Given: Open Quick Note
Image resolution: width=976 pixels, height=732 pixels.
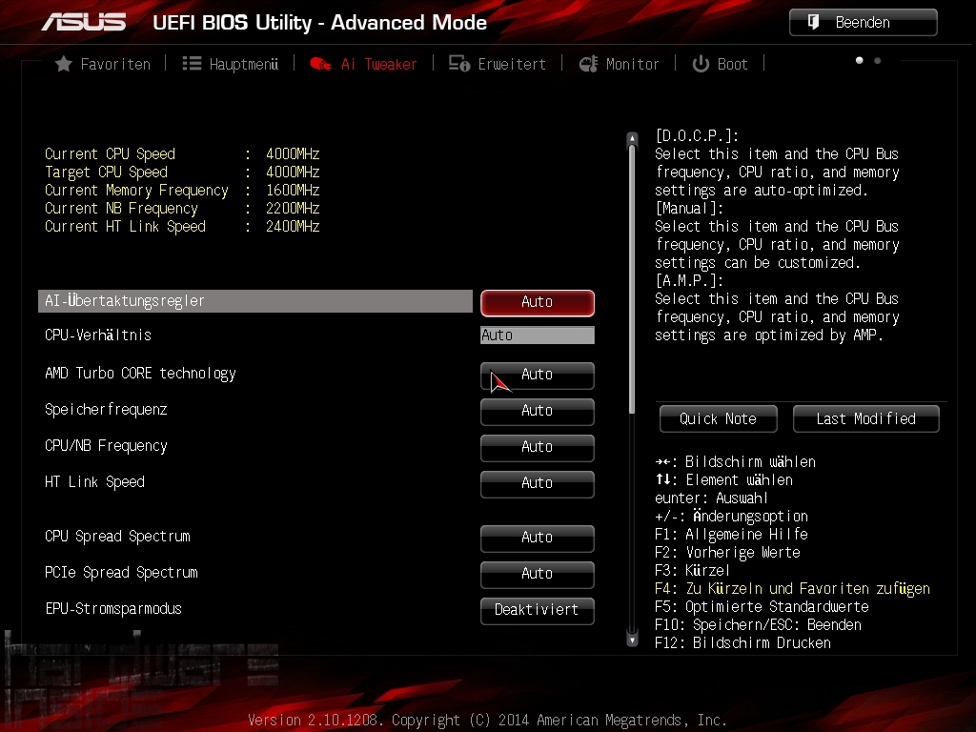Looking at the screenshot, I should click(719, 419).
